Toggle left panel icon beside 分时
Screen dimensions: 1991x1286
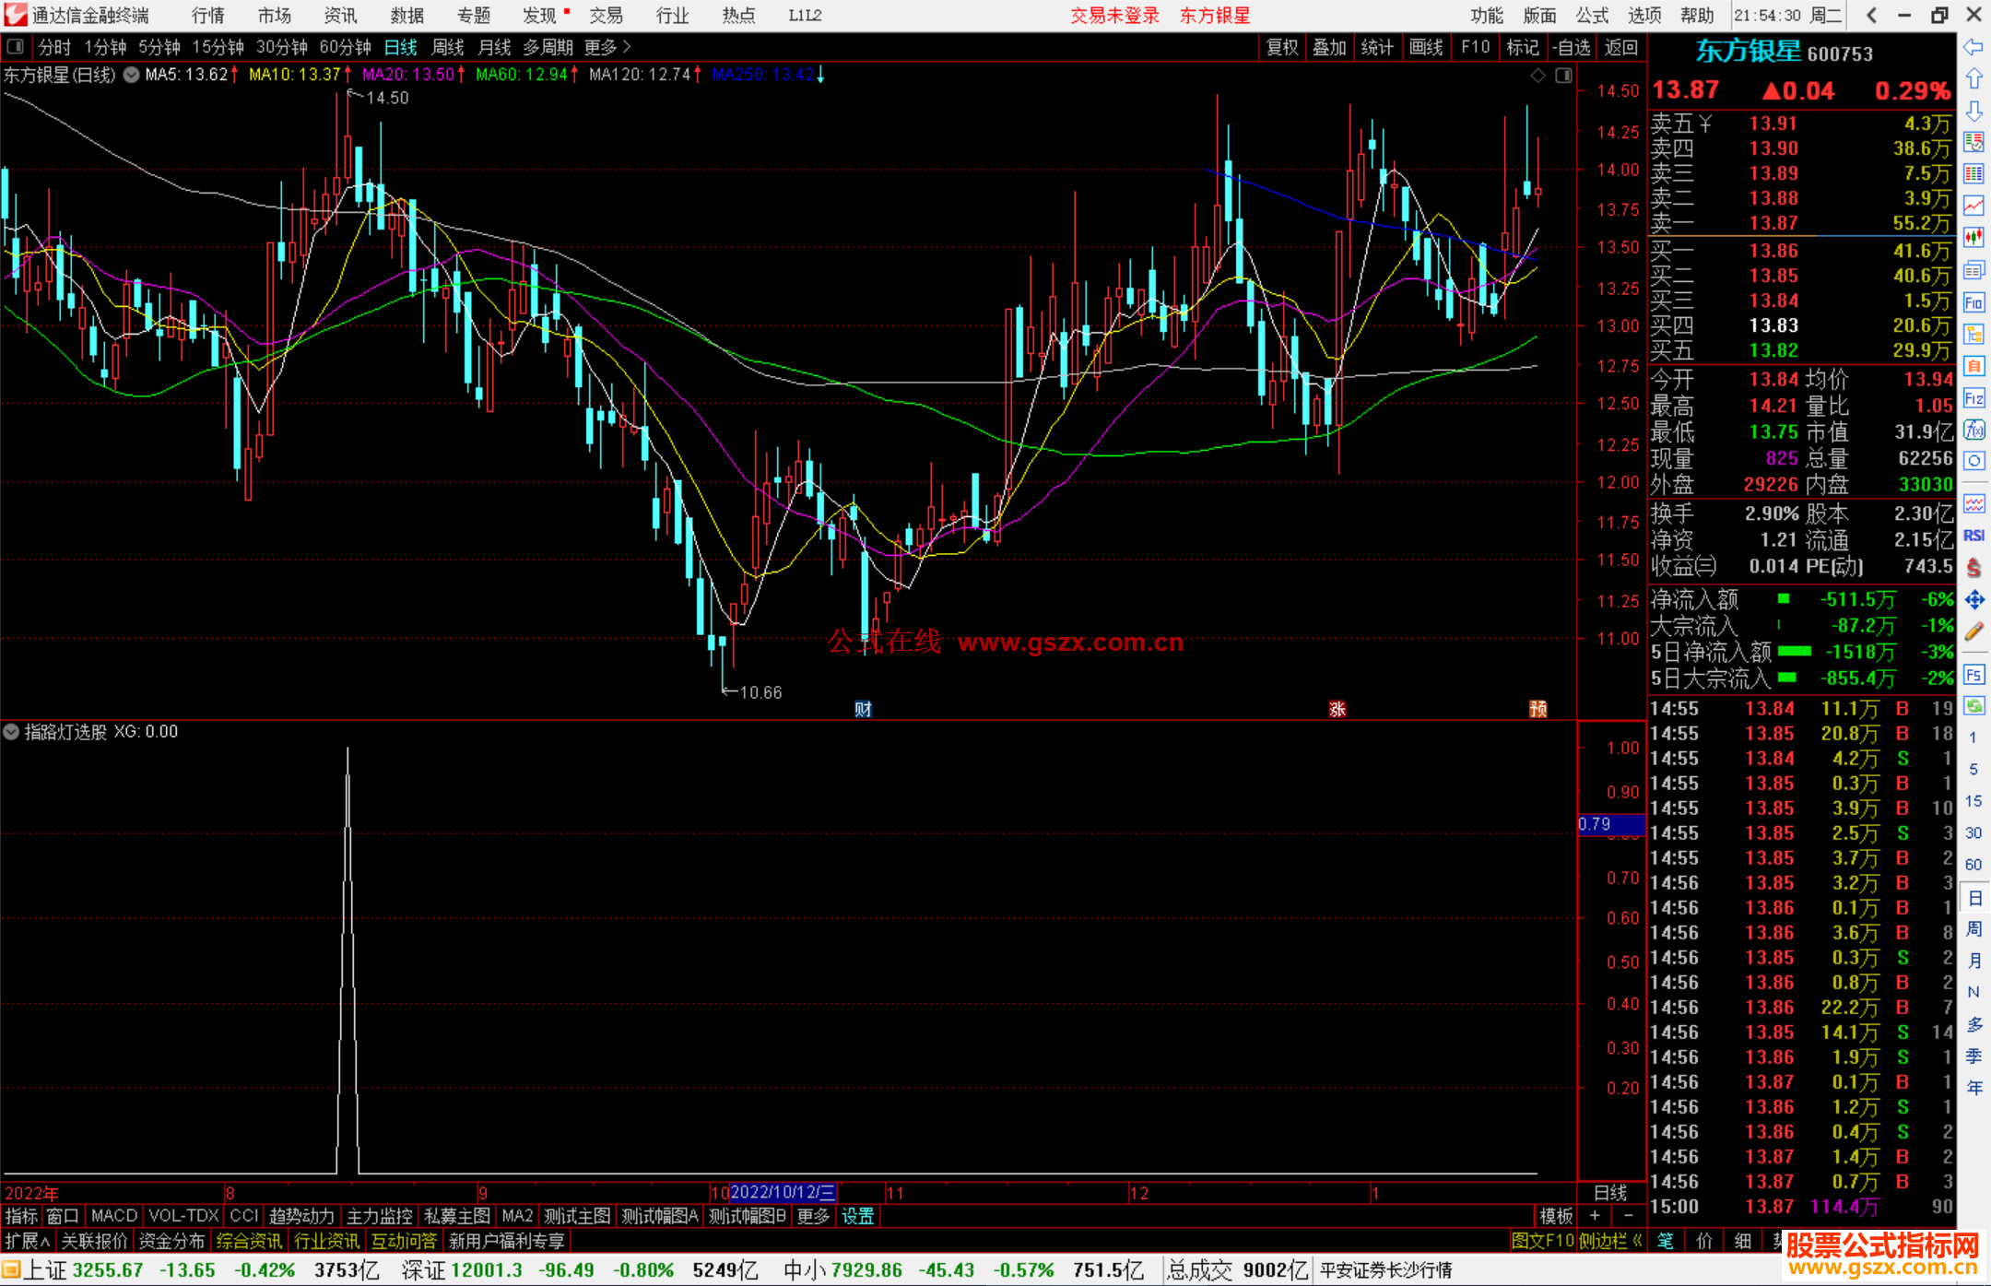[15, 47]
